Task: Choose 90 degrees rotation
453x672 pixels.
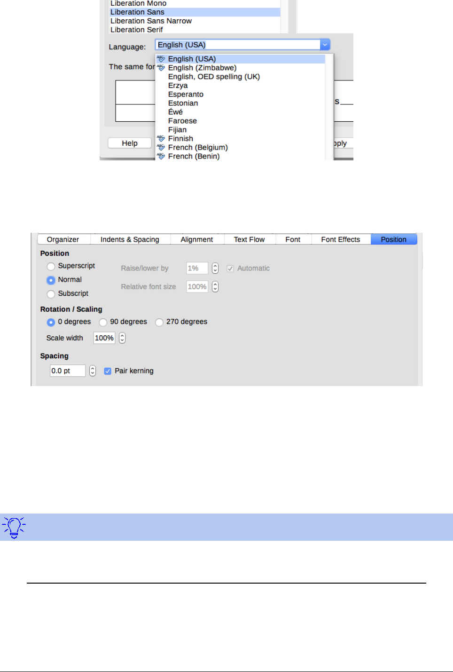Action: point(103,322)
